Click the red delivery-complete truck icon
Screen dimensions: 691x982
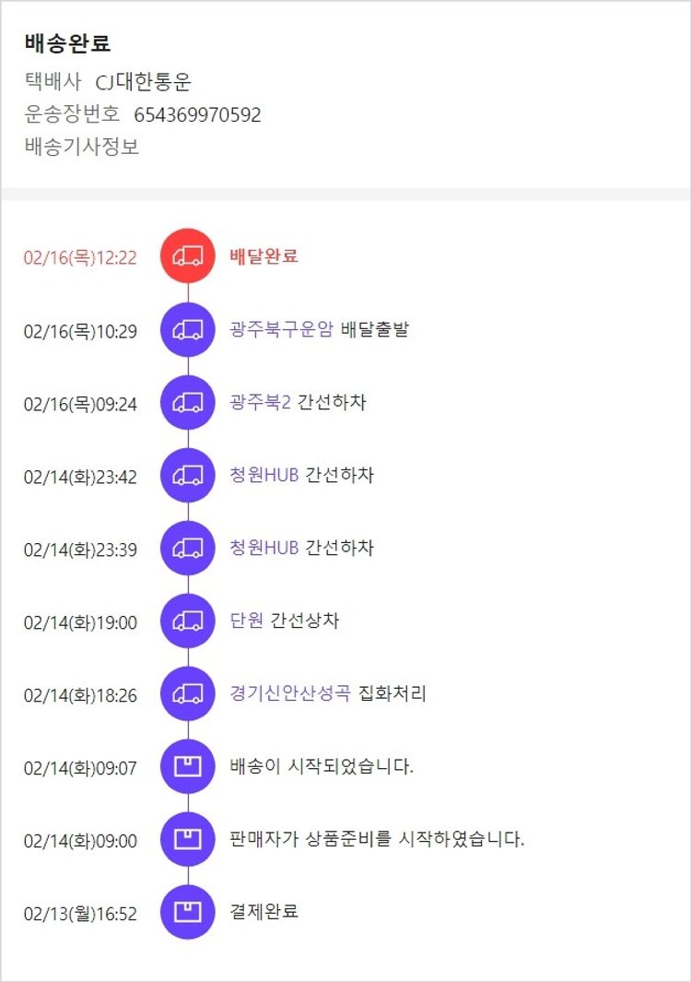click(188, 255)
